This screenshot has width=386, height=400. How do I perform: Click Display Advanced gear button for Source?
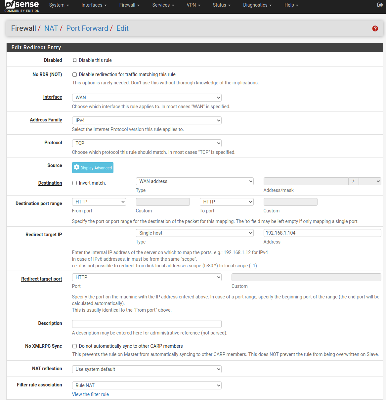(93, 168)
